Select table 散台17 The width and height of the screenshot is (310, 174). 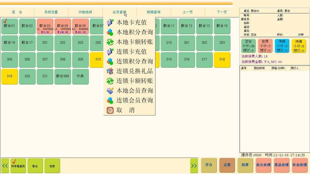tap(27, 43)
